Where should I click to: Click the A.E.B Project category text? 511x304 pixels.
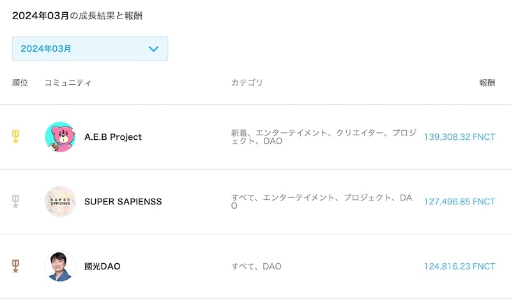click(324, 137)
